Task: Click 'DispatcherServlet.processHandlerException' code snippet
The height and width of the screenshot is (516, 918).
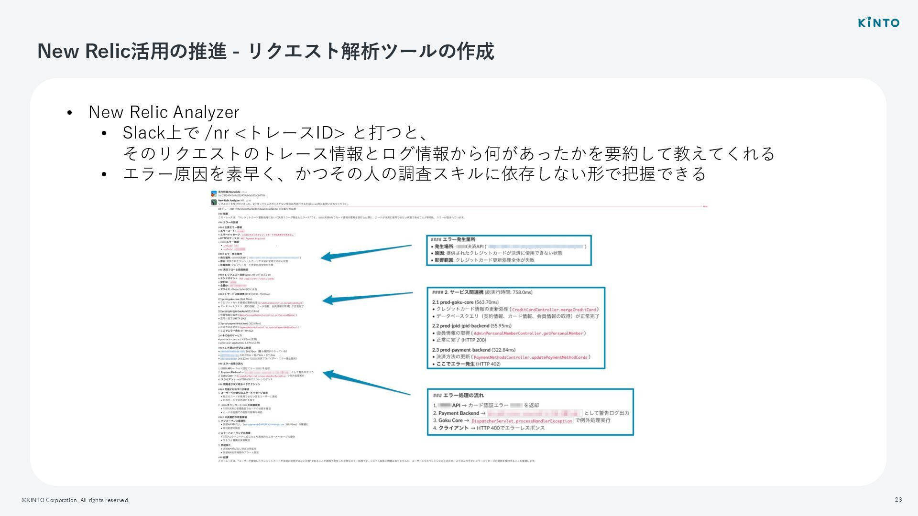Action: (522, 421)
